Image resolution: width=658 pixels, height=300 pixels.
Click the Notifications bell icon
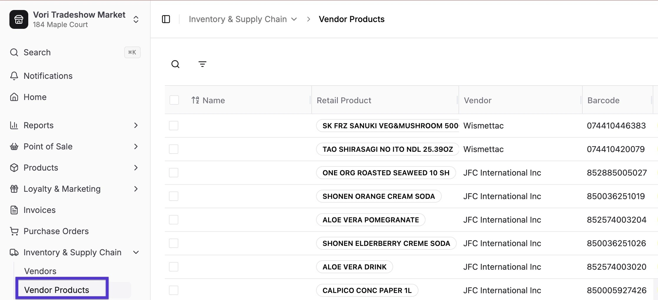pos(14,76)
